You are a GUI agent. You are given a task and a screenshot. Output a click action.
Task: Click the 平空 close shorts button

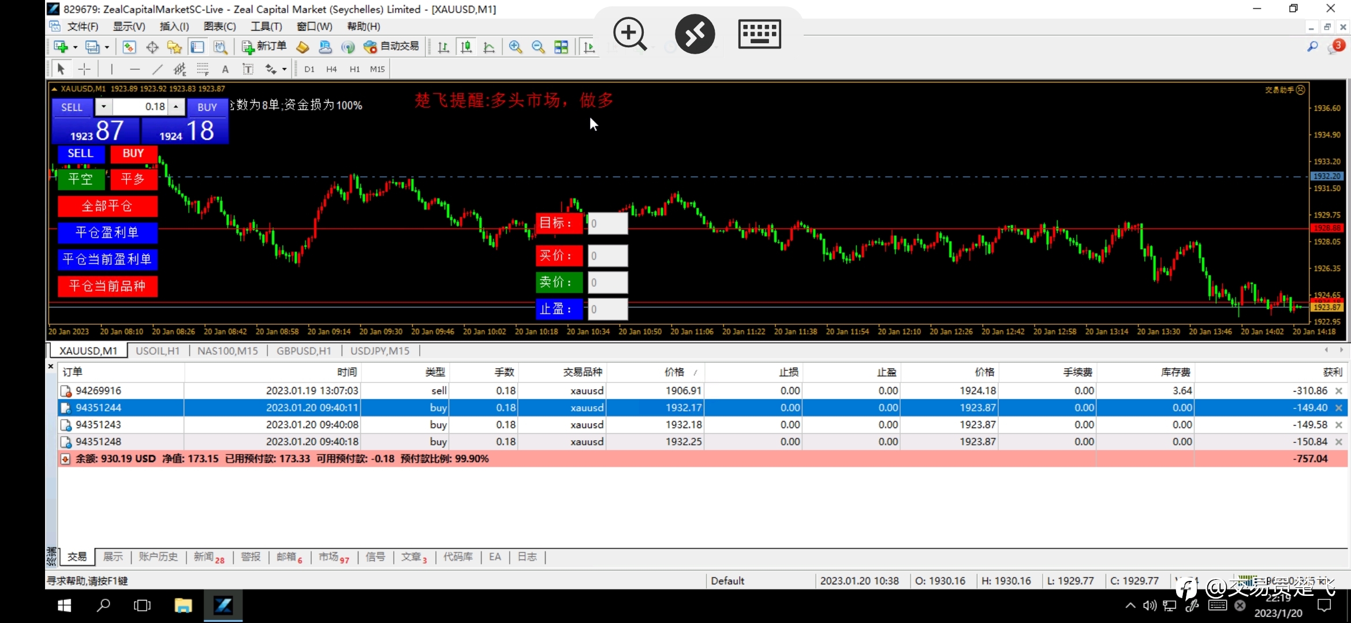(x=81, y=179)
